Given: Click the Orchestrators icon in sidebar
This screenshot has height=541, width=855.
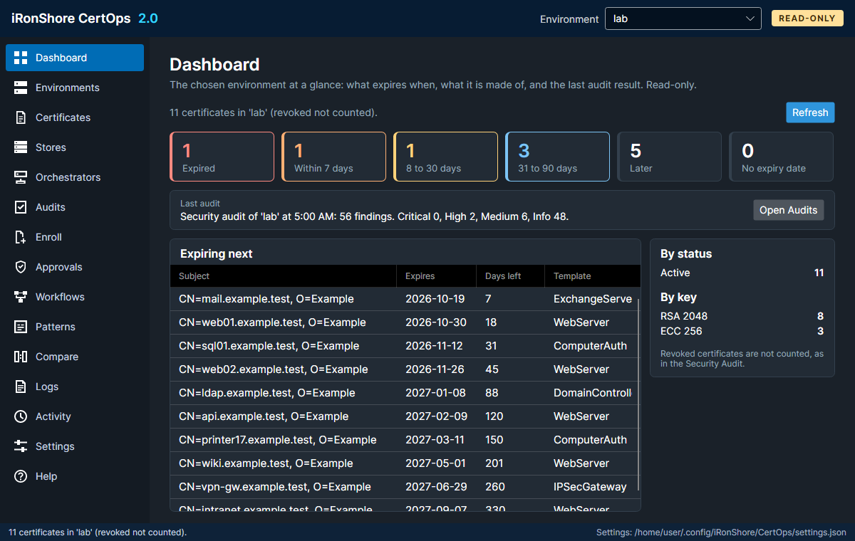Looking at the screenshot, I should 21,177.
